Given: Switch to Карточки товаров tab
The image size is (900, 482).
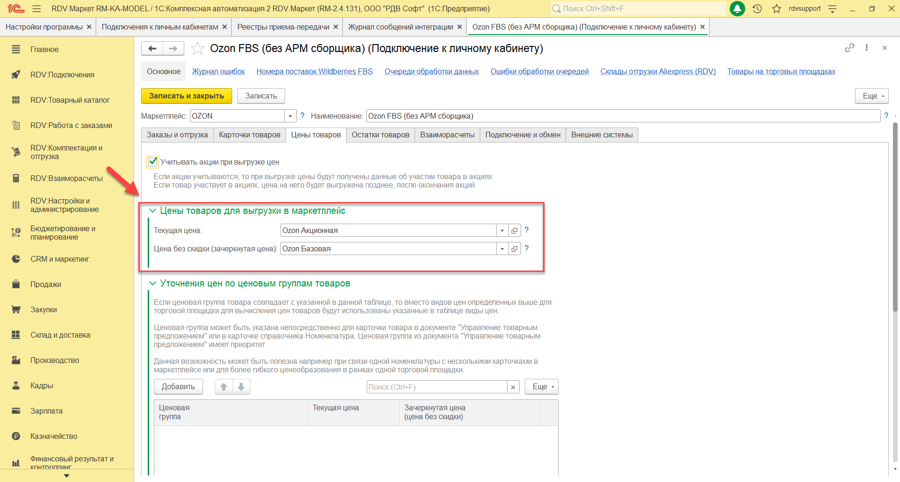Looking at the screenshot, I should tap(250, 135).
